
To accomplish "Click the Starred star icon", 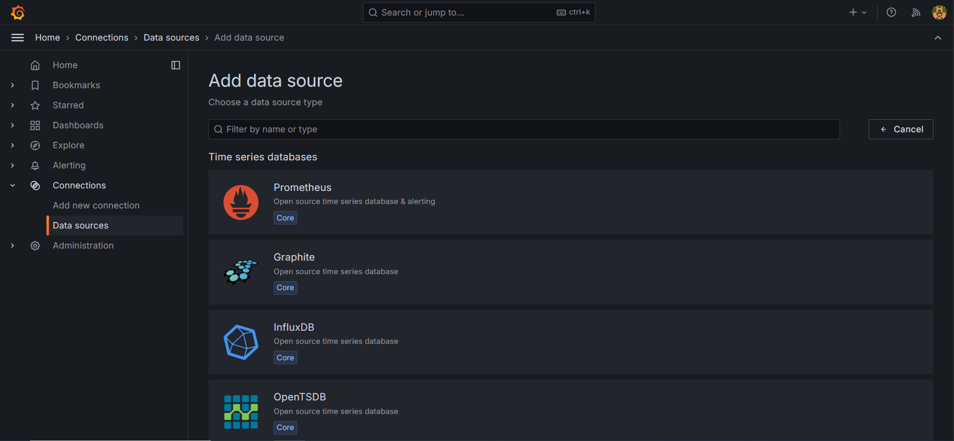I will [x=35, y=105].
